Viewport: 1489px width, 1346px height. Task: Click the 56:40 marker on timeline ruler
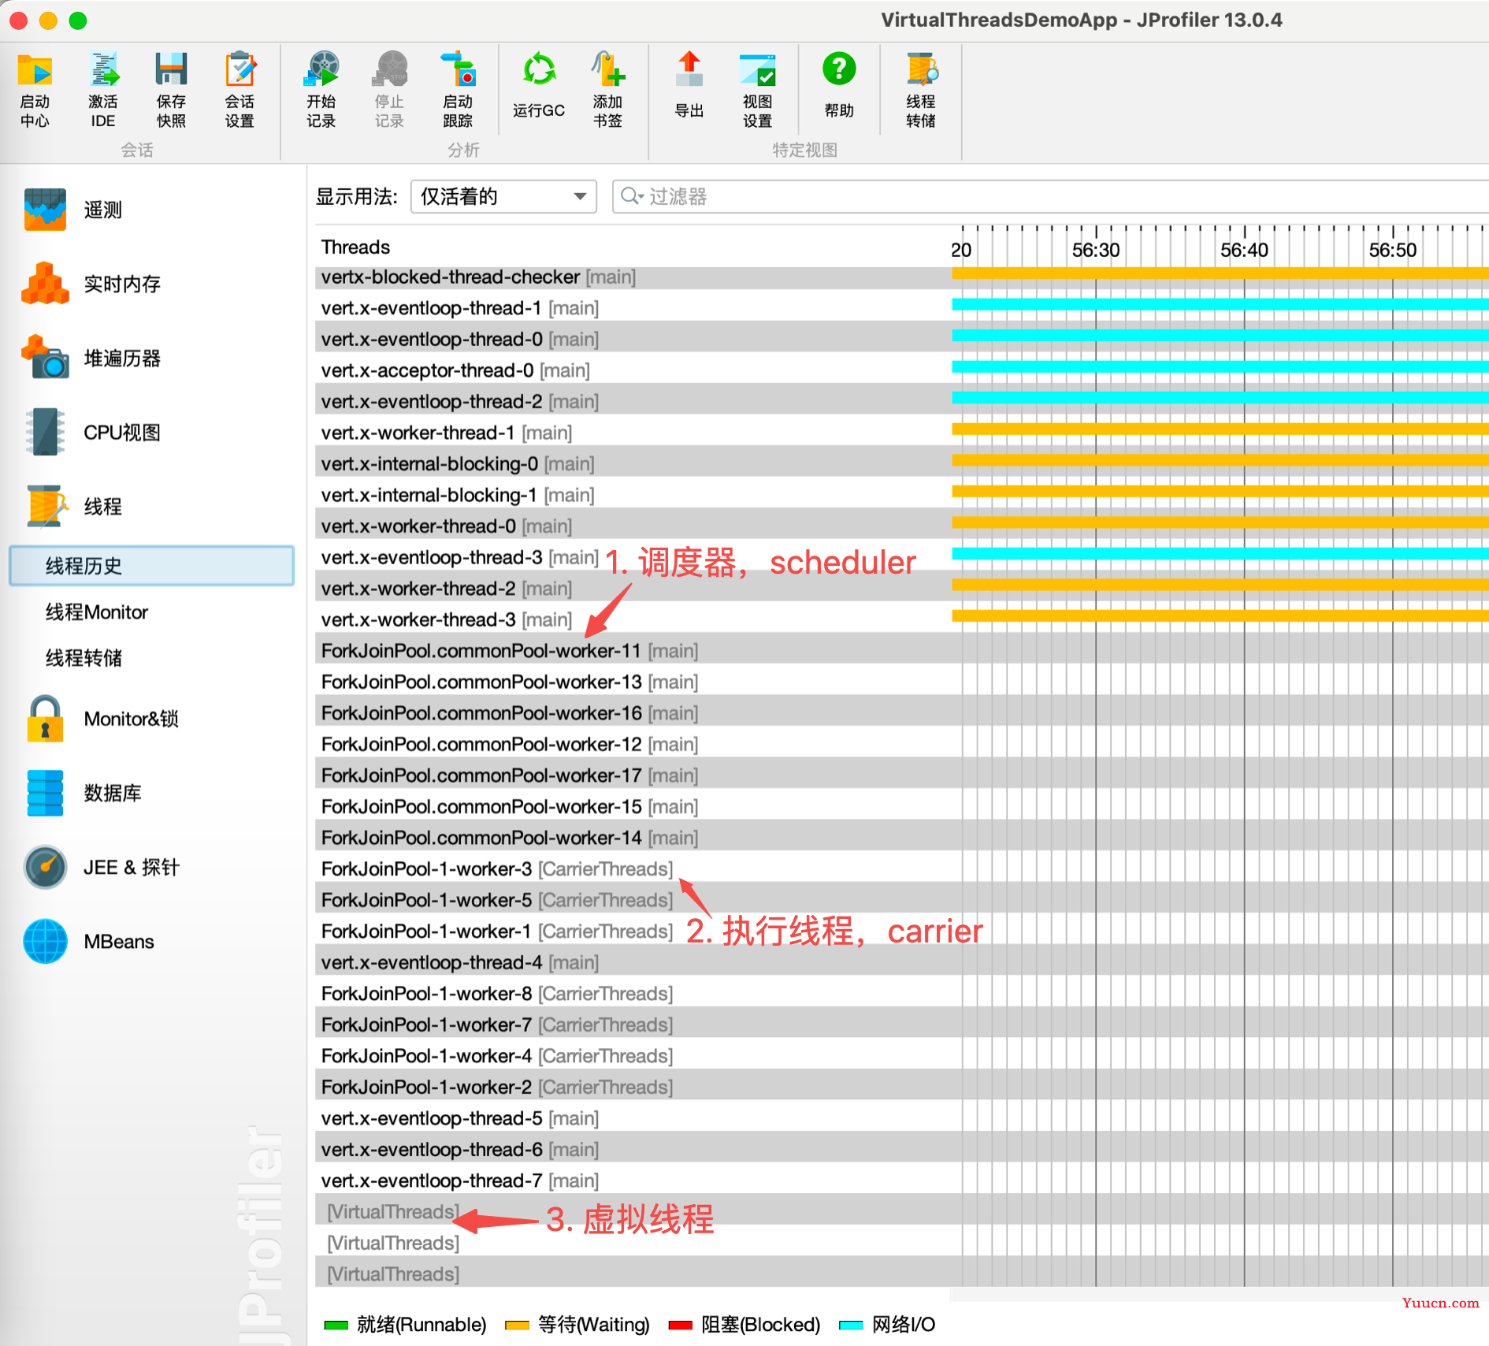click(x=1244, y=250)
